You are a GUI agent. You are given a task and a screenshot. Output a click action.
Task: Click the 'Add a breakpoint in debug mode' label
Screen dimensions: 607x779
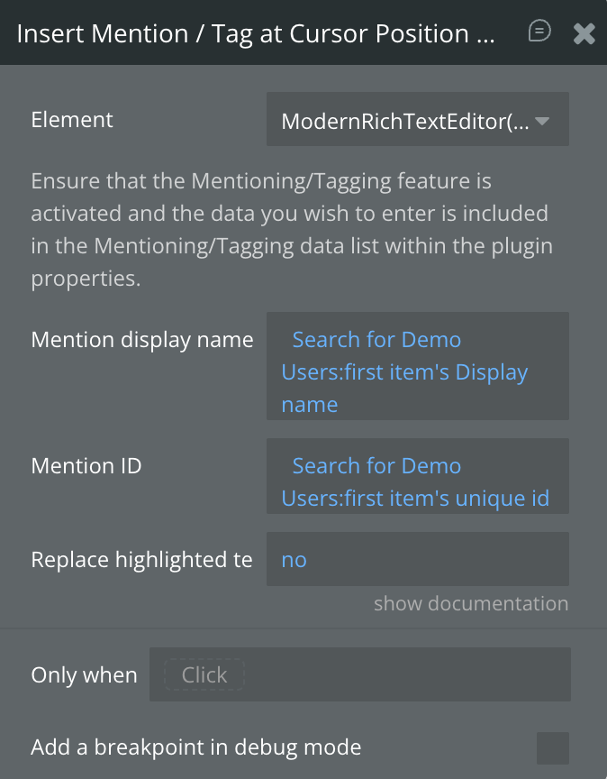click(196, 747)
